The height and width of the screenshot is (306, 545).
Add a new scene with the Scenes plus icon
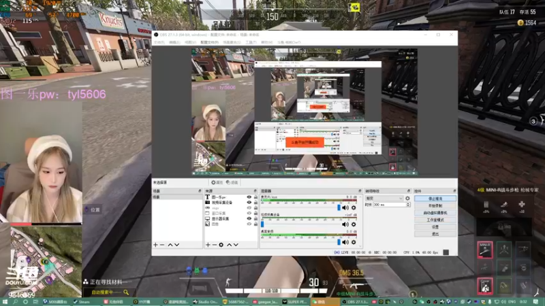pos(155,245)
